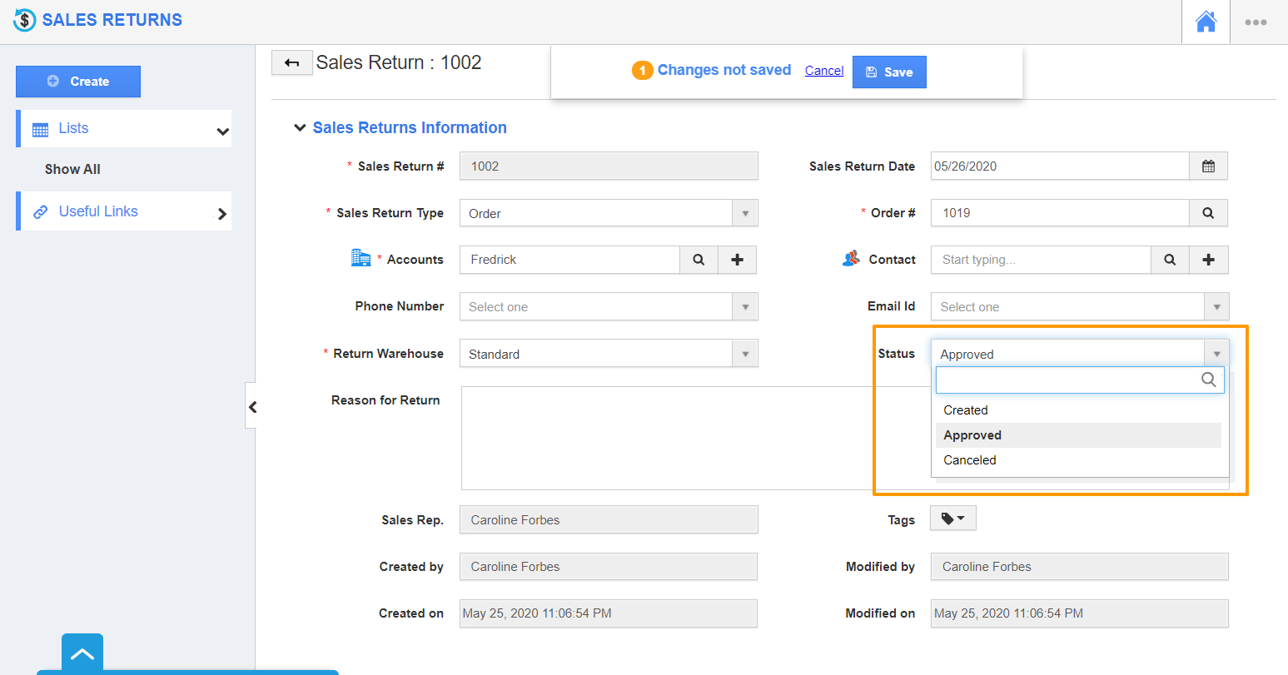The height and width of the screenshot is (675, 1288).
Task: Open the Email Id dropdown
Action: (x=1216, y=306)
